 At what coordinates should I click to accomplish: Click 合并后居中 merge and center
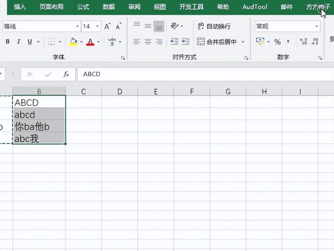pos(217,42)
